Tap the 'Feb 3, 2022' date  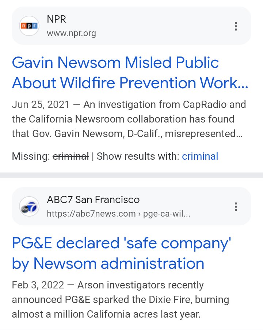[x=38, y=285]
